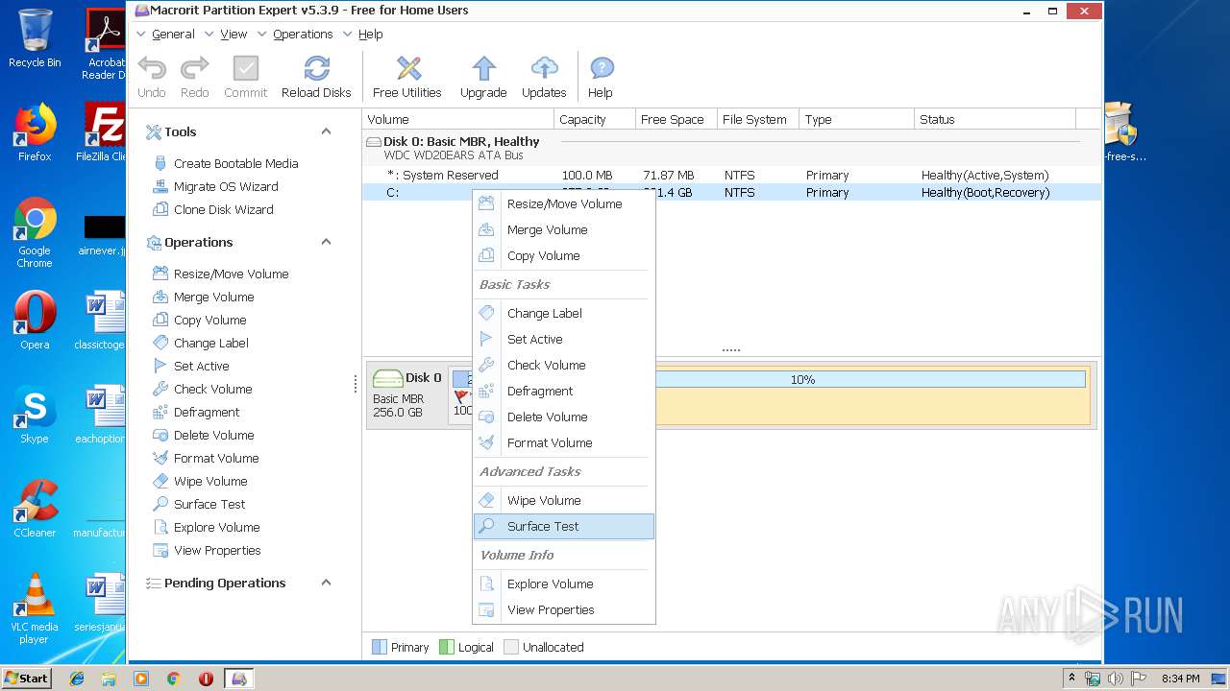Screen dimensions: 1230x691
Task: Open Help from the toolbar
Action: click(601, 77)
